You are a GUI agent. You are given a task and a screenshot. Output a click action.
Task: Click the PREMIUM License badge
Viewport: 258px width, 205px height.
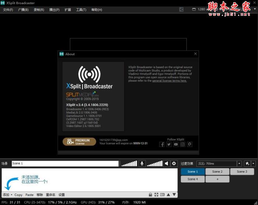point(79,142)
